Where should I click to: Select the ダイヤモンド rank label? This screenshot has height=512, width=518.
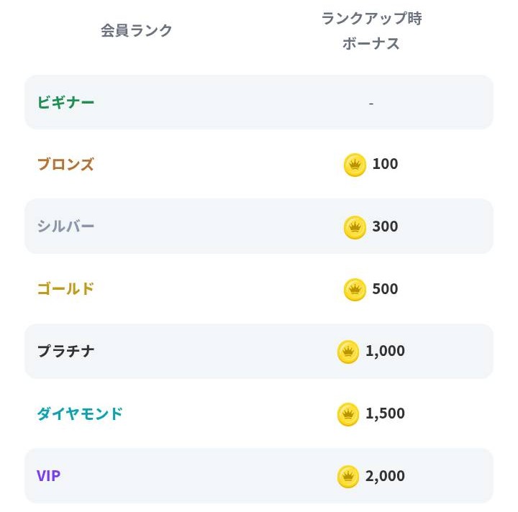tap(80, 413)
